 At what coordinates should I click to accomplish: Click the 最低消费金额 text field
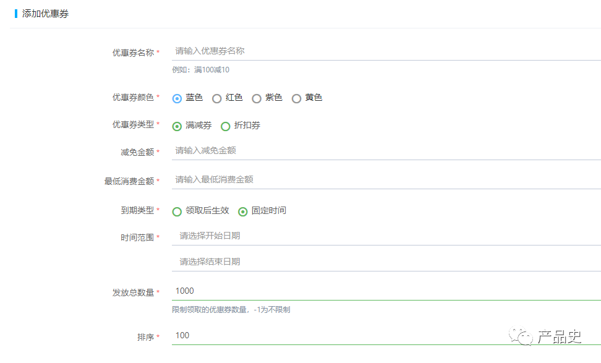(x=386, y=180)
